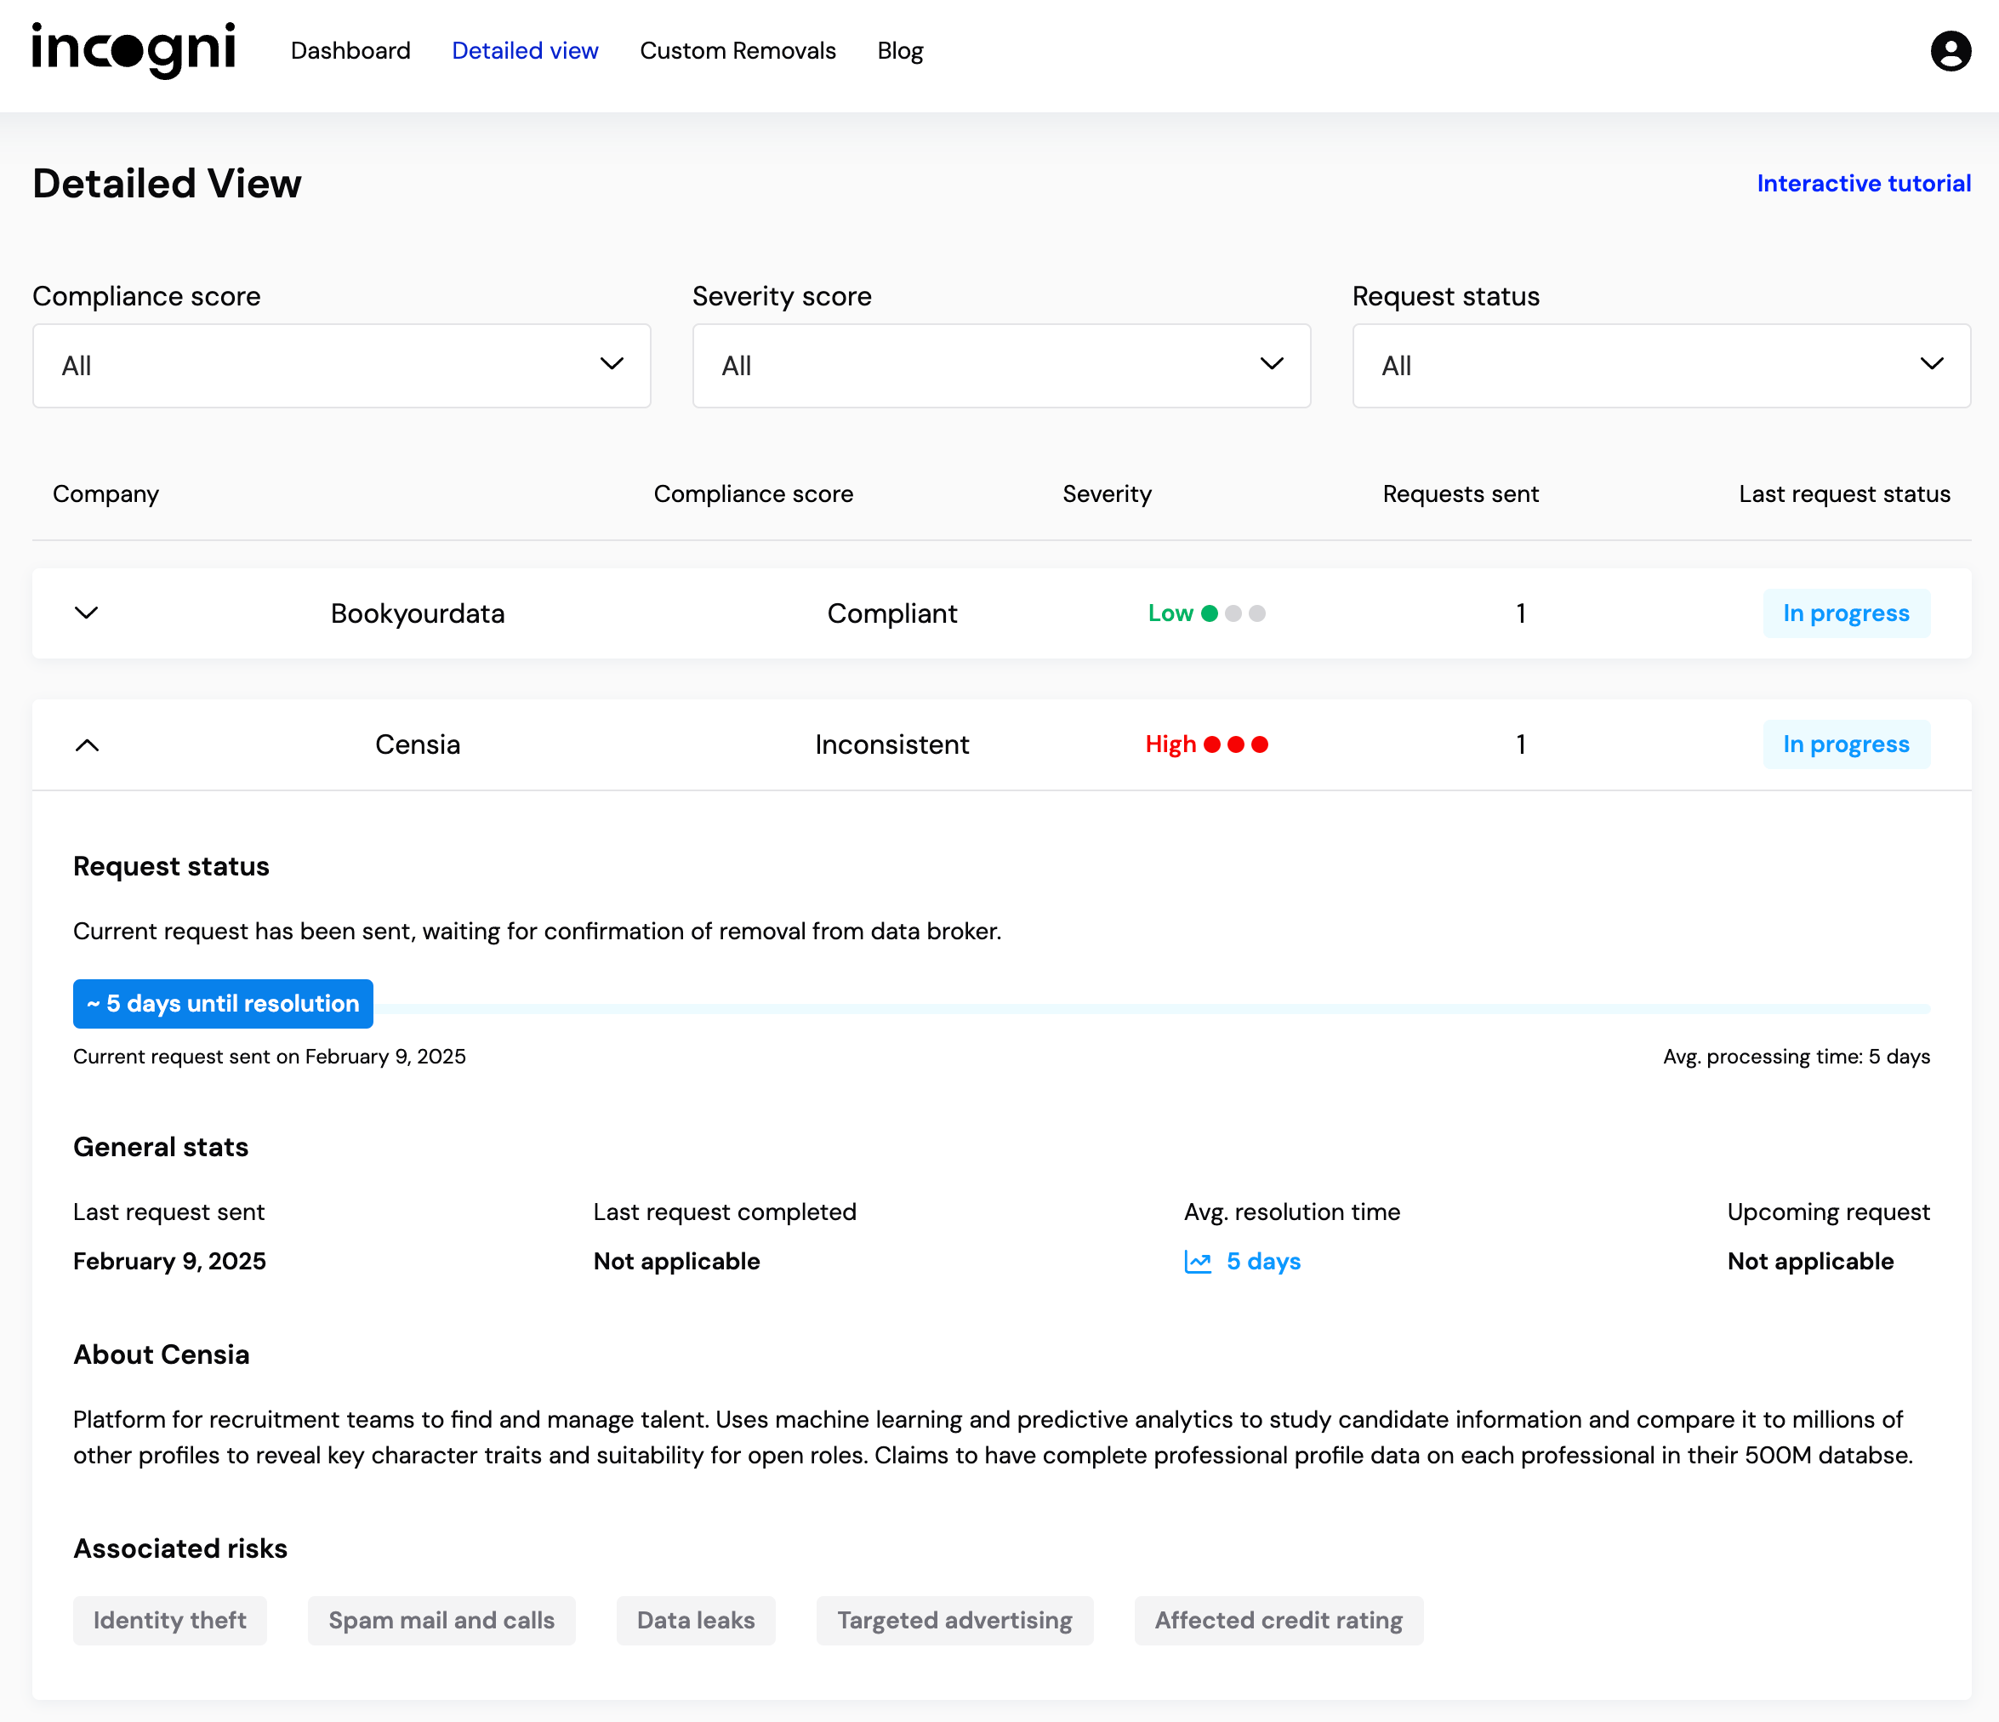Click the Bookyourdata Low severity green dot
The image size is (1999, 1722).
(1209, 613)
